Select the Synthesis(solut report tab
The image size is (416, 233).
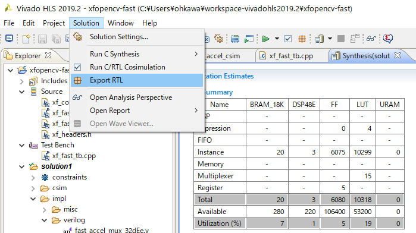point(366,56)
